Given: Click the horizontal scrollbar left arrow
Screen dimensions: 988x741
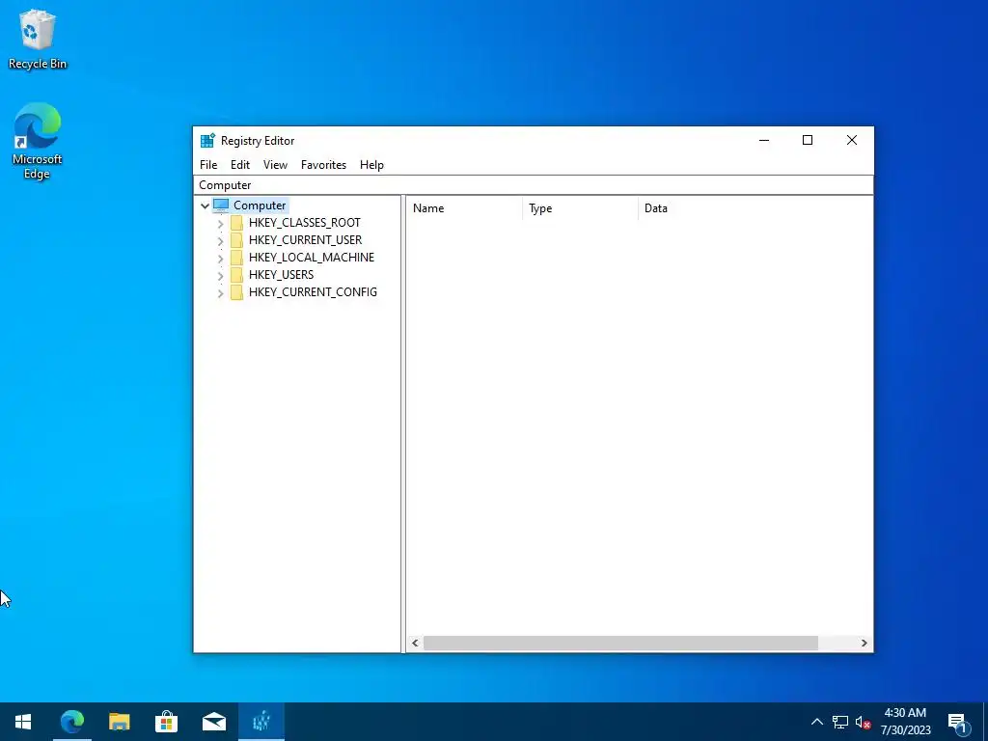Looking at the screenshot, I should (415, 644).
